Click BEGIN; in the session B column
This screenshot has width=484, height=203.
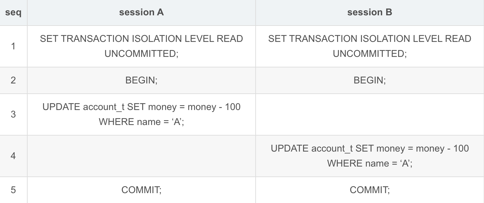pyautogui.click(x=369, y=80)
